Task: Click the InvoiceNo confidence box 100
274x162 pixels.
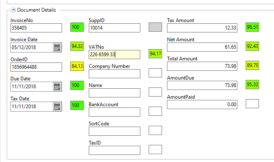Action: (x=77, y=27)
